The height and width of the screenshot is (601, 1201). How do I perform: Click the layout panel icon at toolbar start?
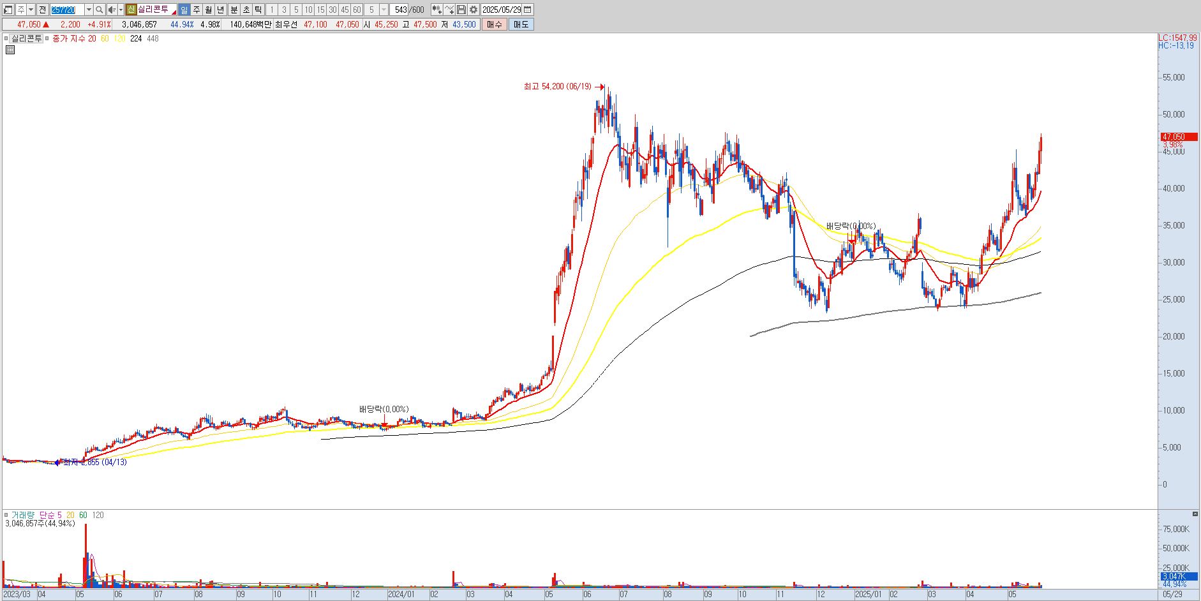click(8, 10)
